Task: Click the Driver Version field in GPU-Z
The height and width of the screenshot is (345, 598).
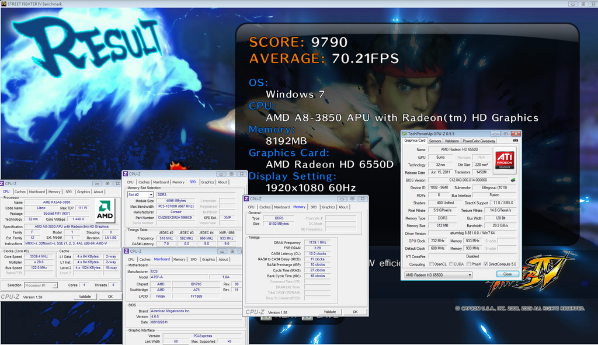Action: click(472, 234)
